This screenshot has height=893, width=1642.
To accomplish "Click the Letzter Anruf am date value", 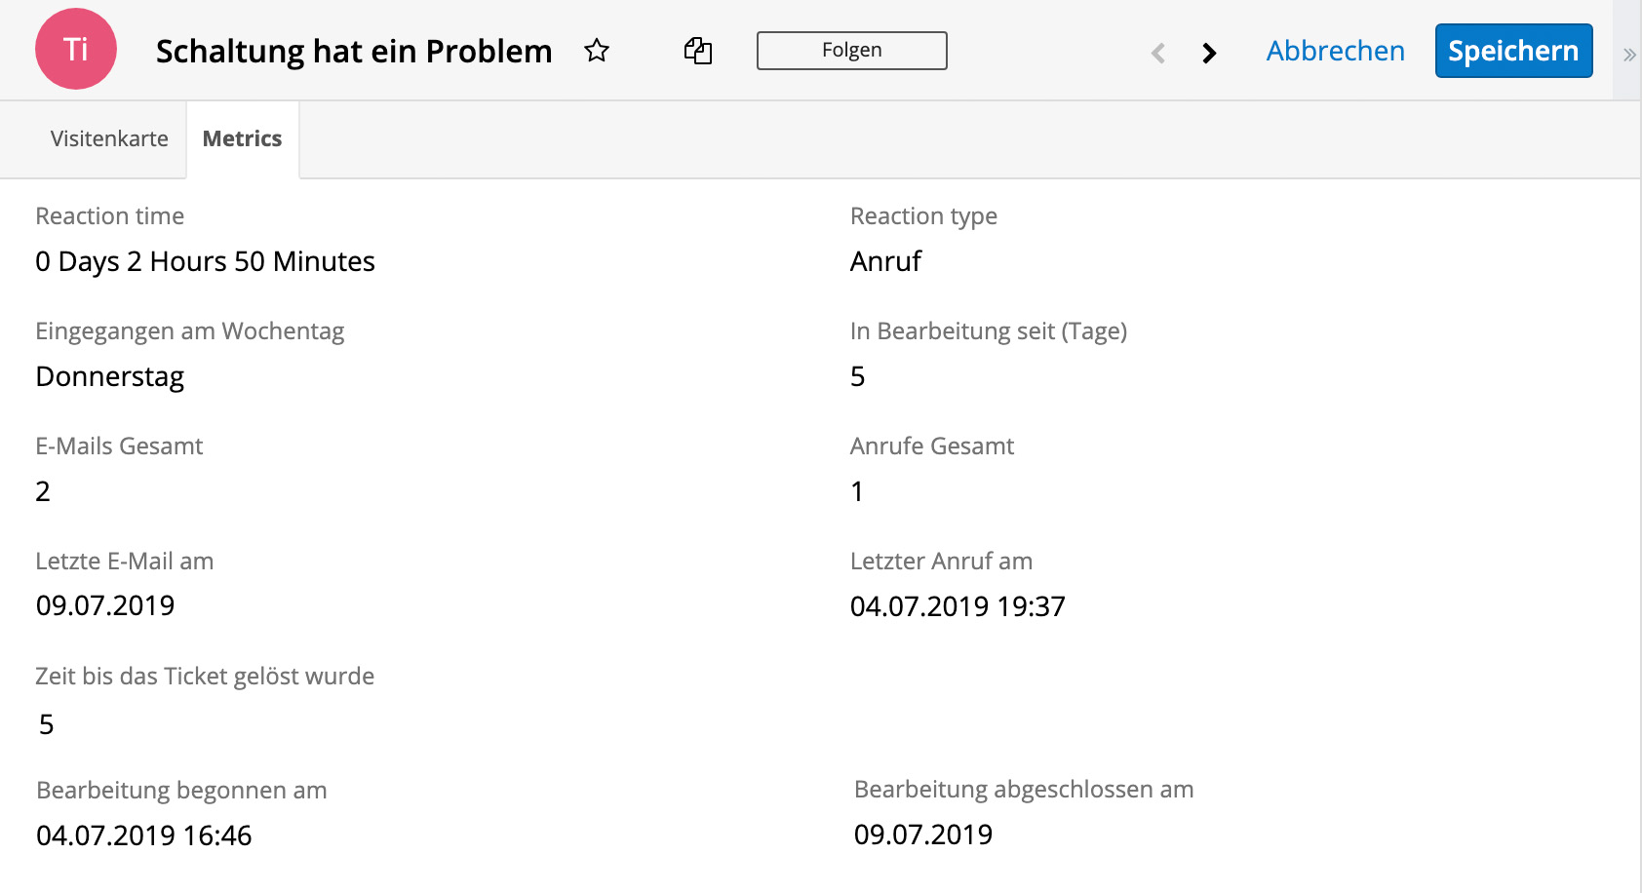I will pyautogui.click(x=958, y=606).
